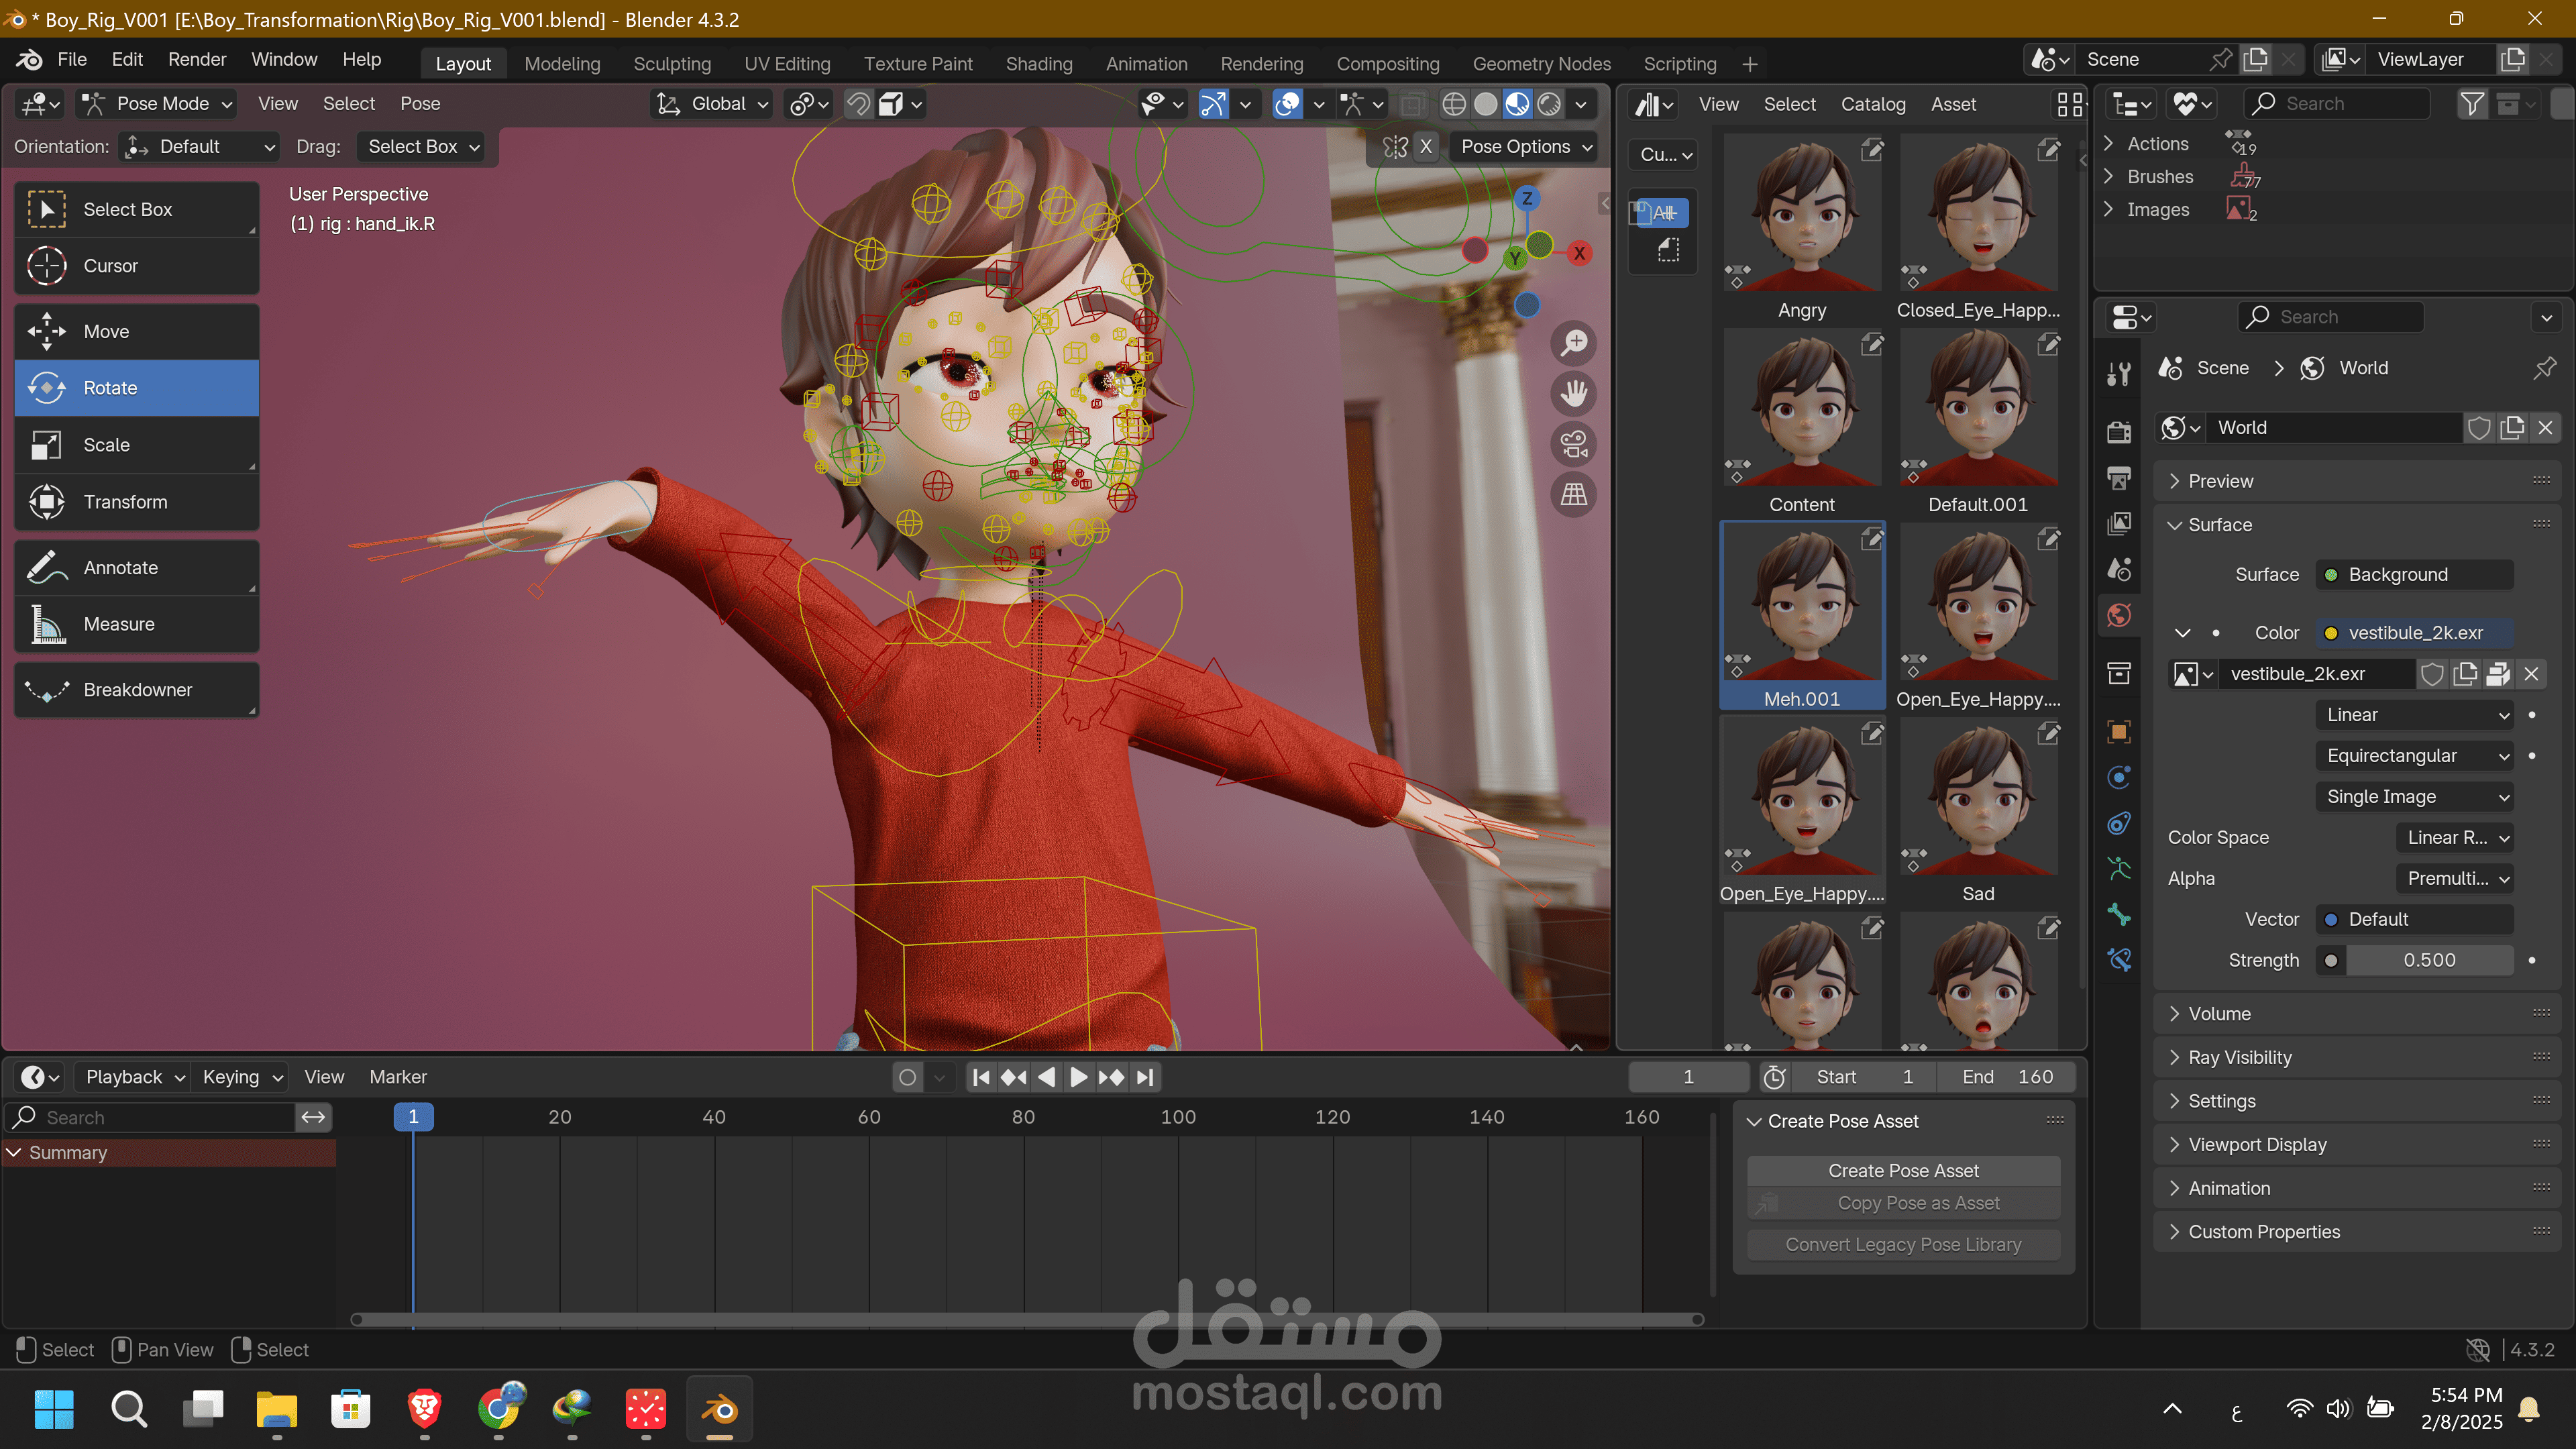Viewport: 2576px width, 1449px height.
Task: Open the Marker menu in timeline
Action: 398,1077
